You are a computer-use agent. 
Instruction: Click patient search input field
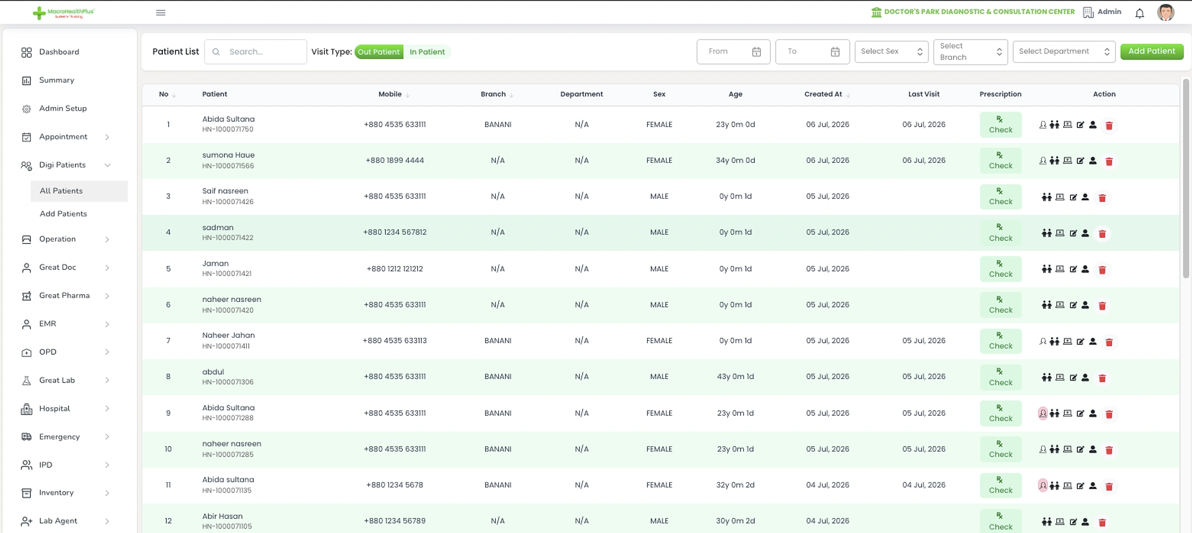255,52
